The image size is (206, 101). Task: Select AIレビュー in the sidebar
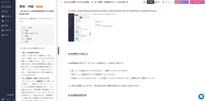click(7, 16)
